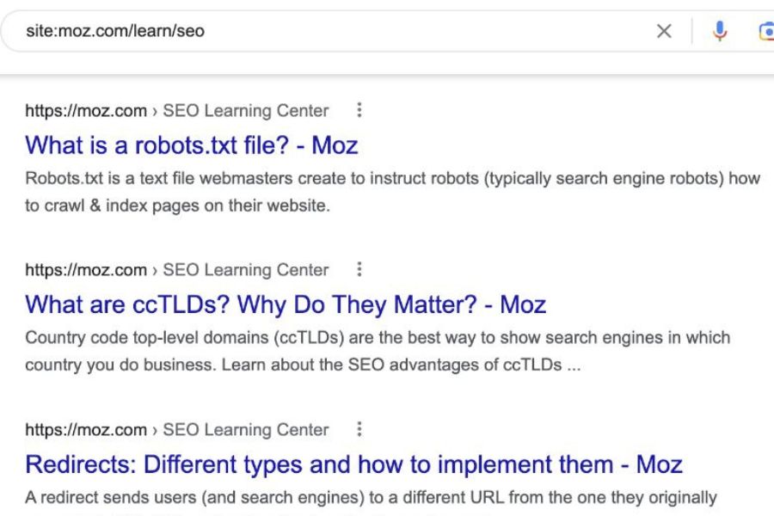Viewport: 774px width, 516px height.
Task: Open the "Redirects: Different types" result title
Action: coord(353,464)
